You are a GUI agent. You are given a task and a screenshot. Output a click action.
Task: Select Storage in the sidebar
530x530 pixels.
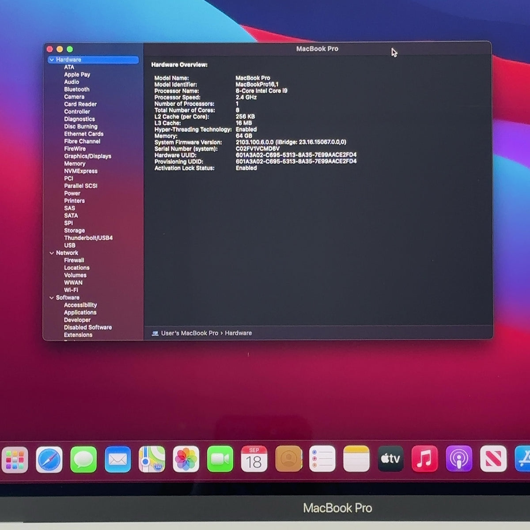pyautogui.click(x=74, y=231)
